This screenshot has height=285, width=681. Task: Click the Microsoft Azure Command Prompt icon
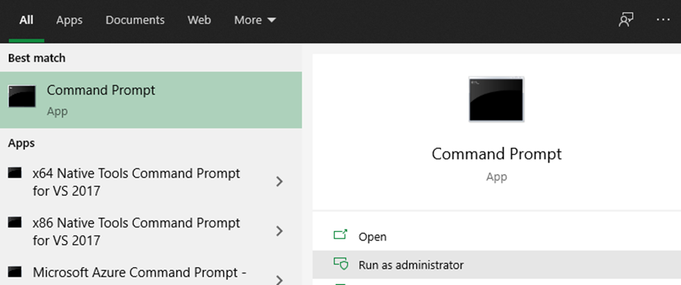15,272
